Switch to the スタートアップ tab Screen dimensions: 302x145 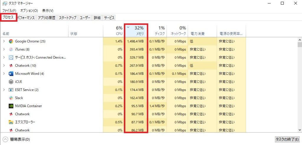click(68, 18)
